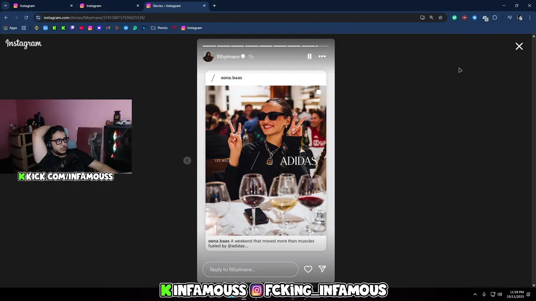The width and height of the screenshot is (536, 301).
Task: Open the fitbyimane username link
Action: click(x=228, y=56)
